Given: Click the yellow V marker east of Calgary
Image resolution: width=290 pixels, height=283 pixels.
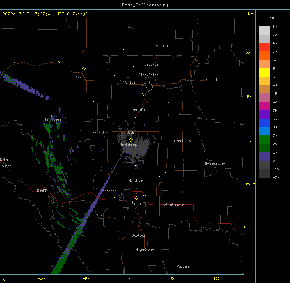Looking at the screenshot, I should (144, 196).
